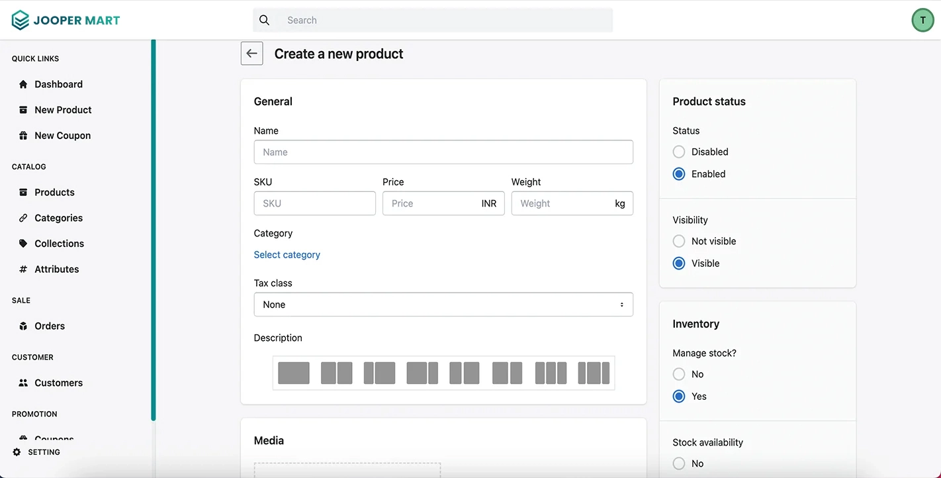The height and width of the screenshot is (478, 941).
Task: Click the Select category link
Action: [x=287, y=254]
